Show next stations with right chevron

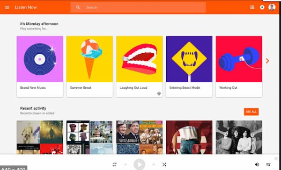(267, 61)
